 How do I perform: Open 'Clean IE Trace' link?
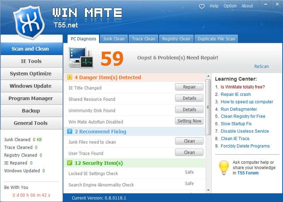tap(235, 138)
